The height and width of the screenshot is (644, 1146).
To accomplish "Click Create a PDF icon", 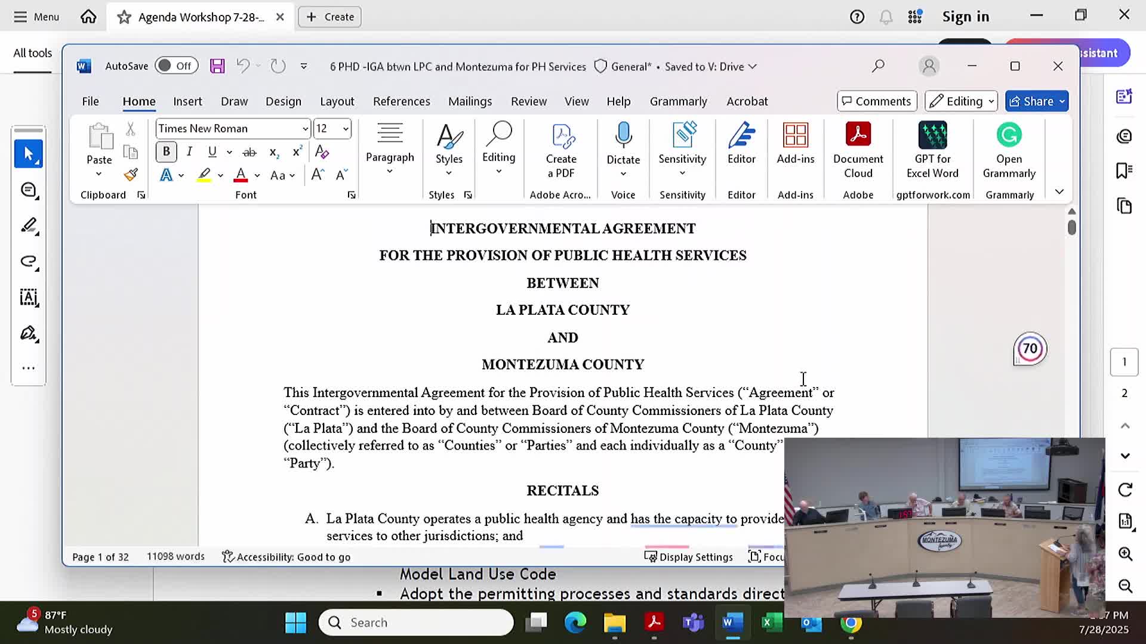I will point(561,137).
